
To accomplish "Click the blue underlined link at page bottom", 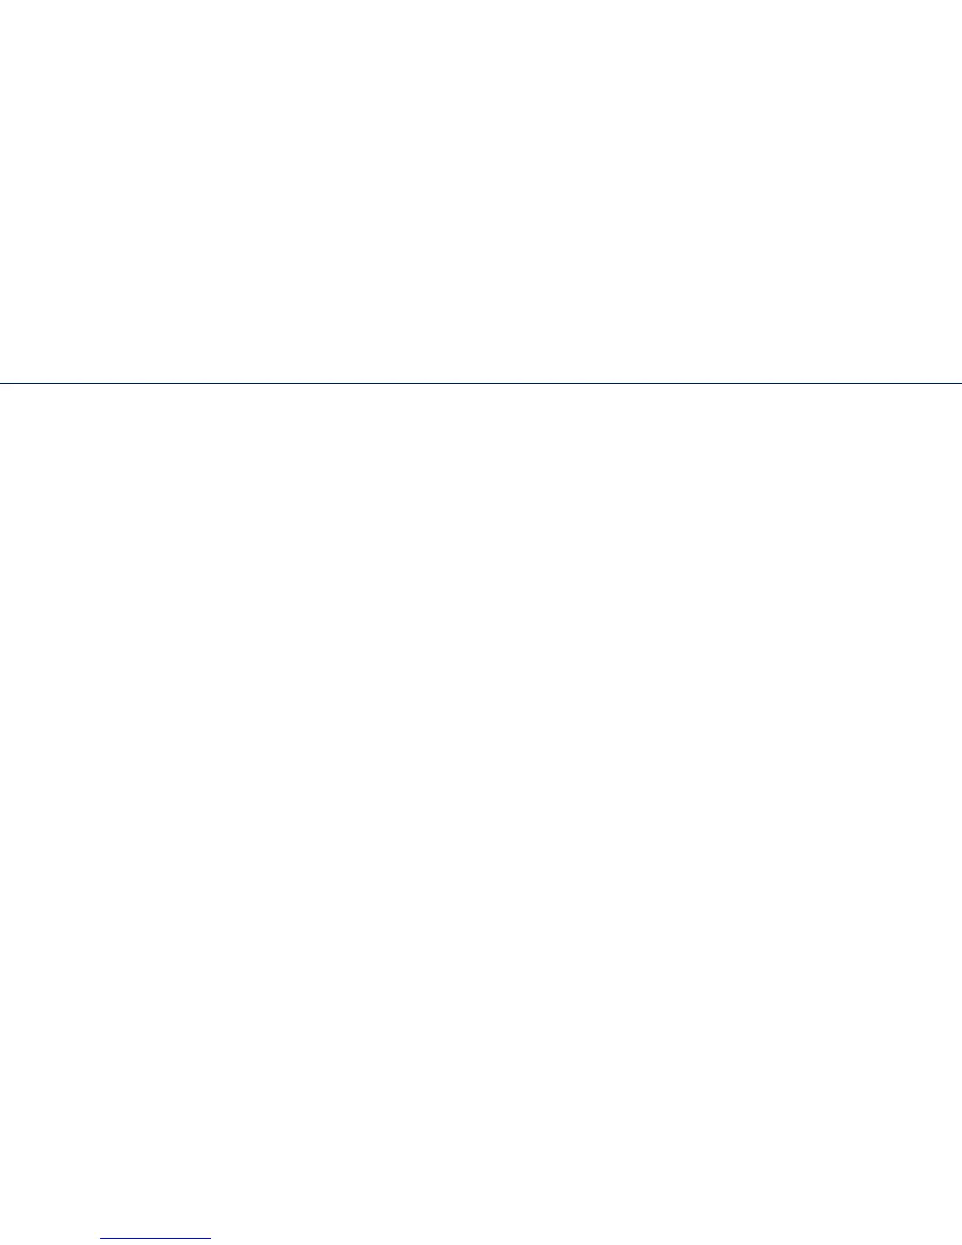I will coord(156,1238).
